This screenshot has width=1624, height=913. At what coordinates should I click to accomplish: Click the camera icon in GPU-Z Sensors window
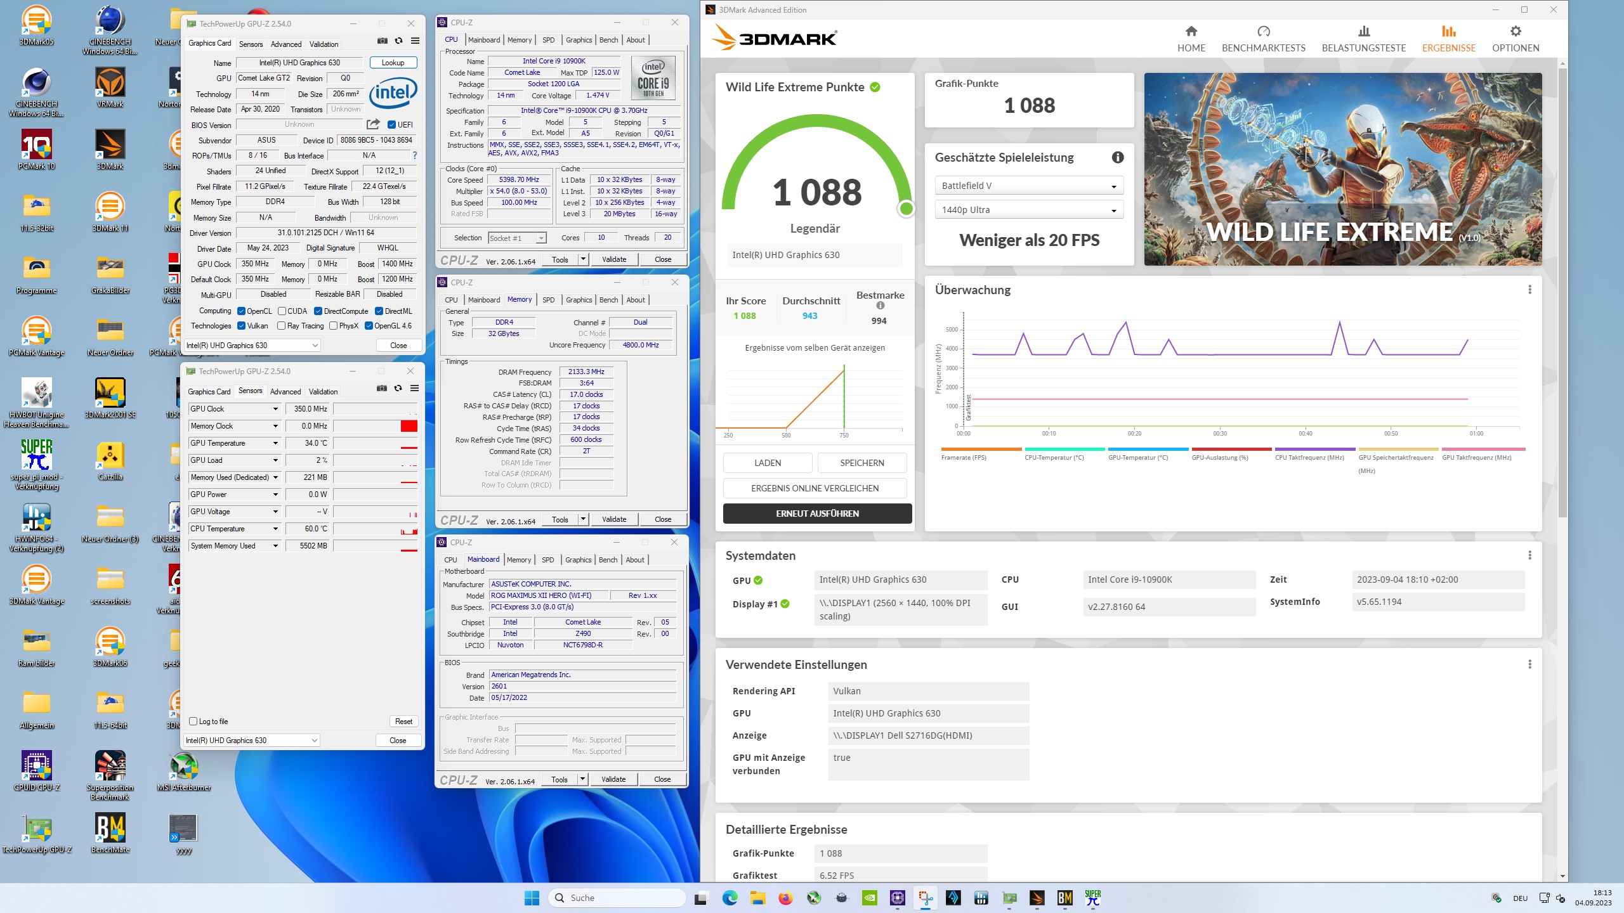tap(381, 389)
